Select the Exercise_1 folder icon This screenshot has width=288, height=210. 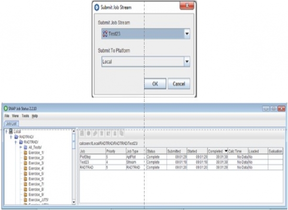[x=26, y=153]
